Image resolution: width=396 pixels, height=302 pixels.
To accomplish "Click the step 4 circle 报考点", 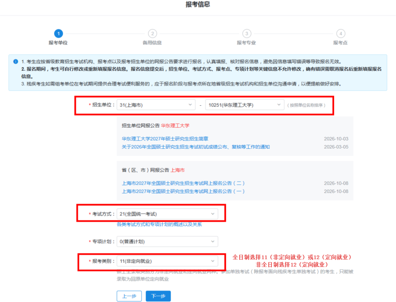I will (341, 34).
